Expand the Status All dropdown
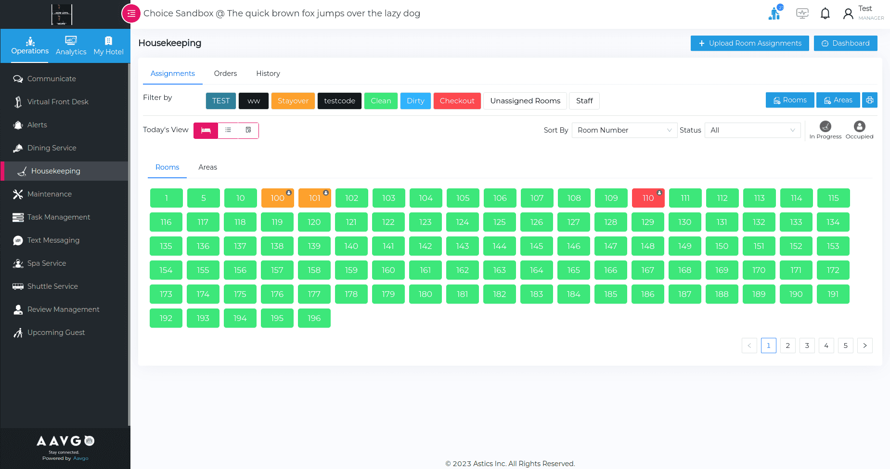 coord(752,130)
